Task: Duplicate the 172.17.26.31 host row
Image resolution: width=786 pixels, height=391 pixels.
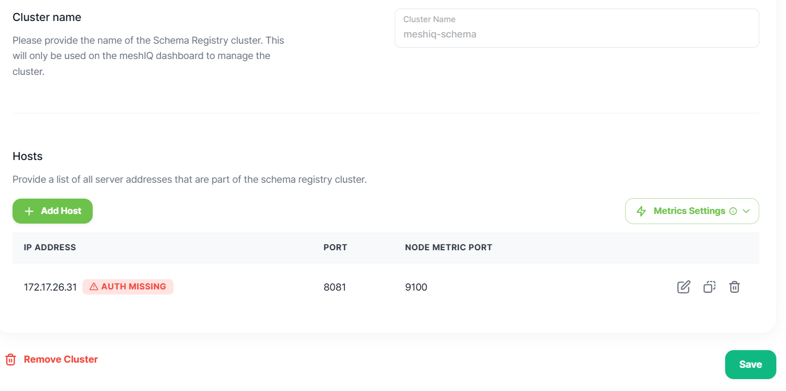Action: point(709,287)
